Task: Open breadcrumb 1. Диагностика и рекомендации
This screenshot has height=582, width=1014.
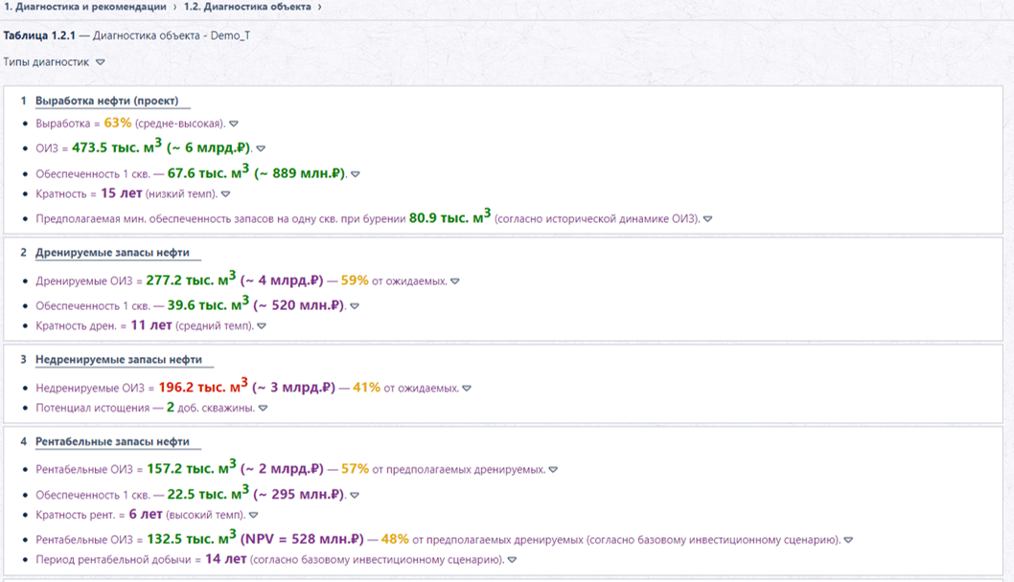Action: point(84,7)
